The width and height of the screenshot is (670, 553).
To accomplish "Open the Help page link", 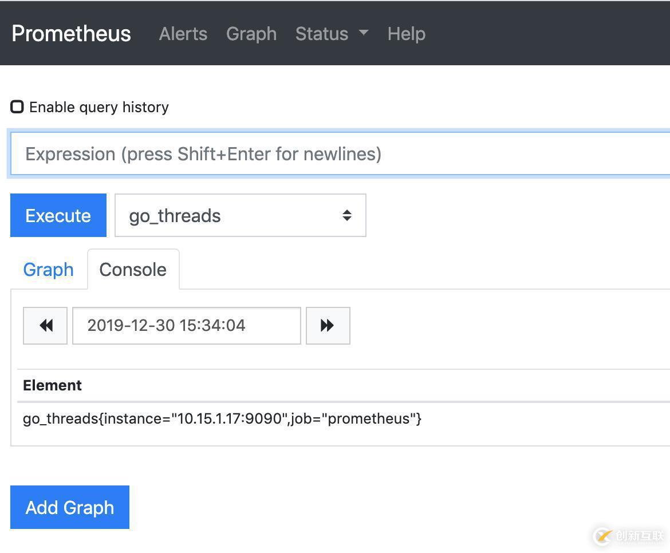I will tap(406, 34).
